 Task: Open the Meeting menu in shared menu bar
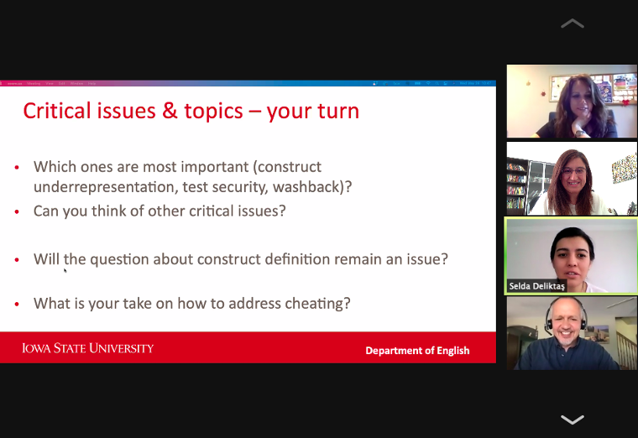pyautogui.click(x=34, y=83)
